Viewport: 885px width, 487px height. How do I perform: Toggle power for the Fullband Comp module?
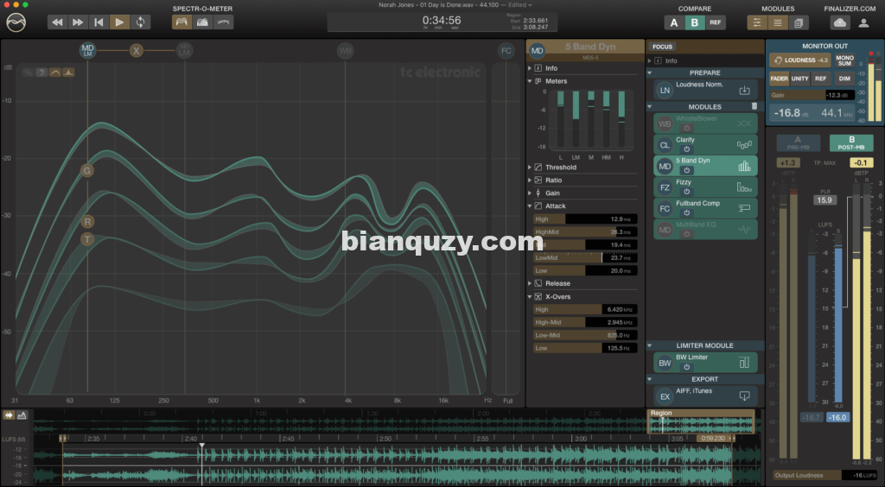[x=687, y=213]
